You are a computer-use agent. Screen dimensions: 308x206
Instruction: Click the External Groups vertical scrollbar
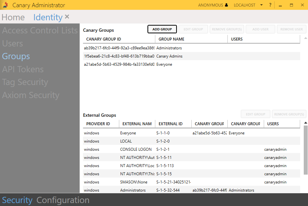305,157
